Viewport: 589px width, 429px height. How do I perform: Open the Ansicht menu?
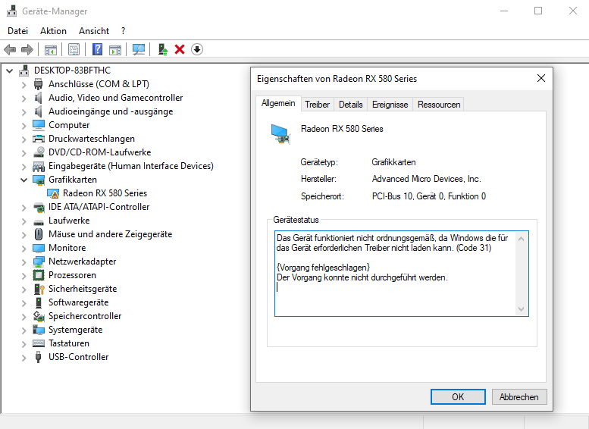tap(94, 31)
